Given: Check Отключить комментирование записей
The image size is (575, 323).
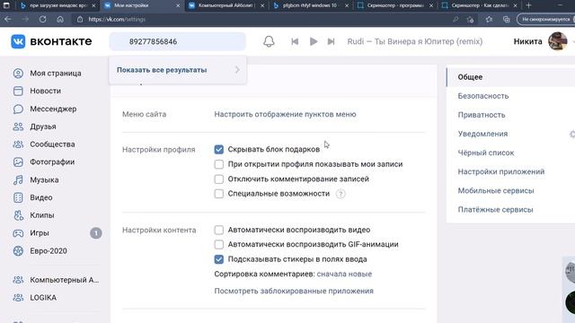Looking at the screenshot, I should (219, 179).
